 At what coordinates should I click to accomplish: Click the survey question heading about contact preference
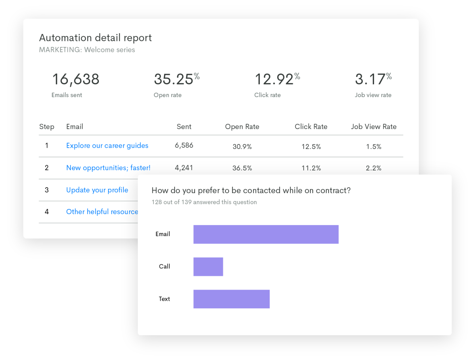[x=251, y=191]
